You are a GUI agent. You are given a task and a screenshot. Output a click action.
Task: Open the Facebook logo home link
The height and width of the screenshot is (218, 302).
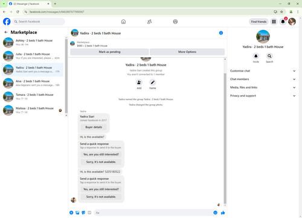pos(7,22)
